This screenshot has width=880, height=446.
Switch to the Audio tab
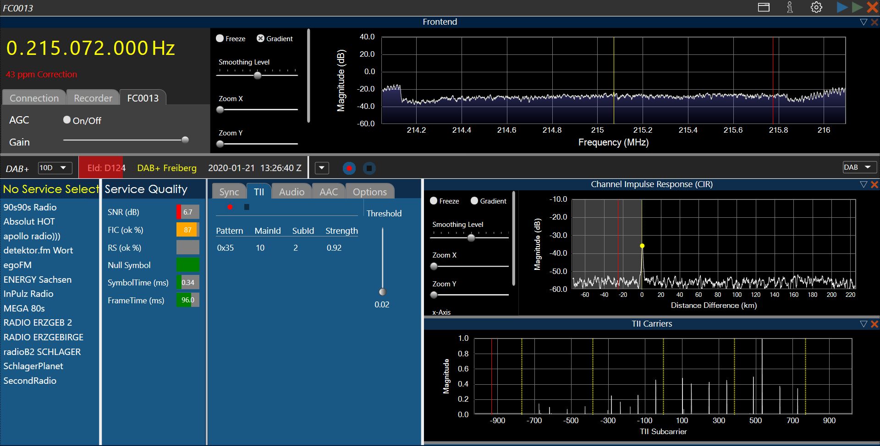(x=291, y=192)
